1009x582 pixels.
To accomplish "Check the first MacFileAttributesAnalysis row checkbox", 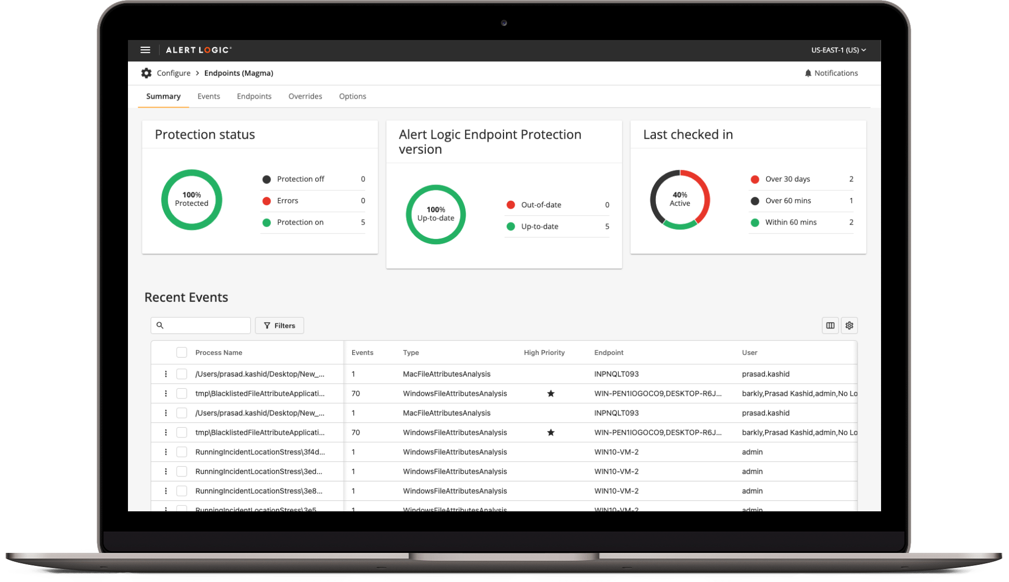I will tap(182, 374).
